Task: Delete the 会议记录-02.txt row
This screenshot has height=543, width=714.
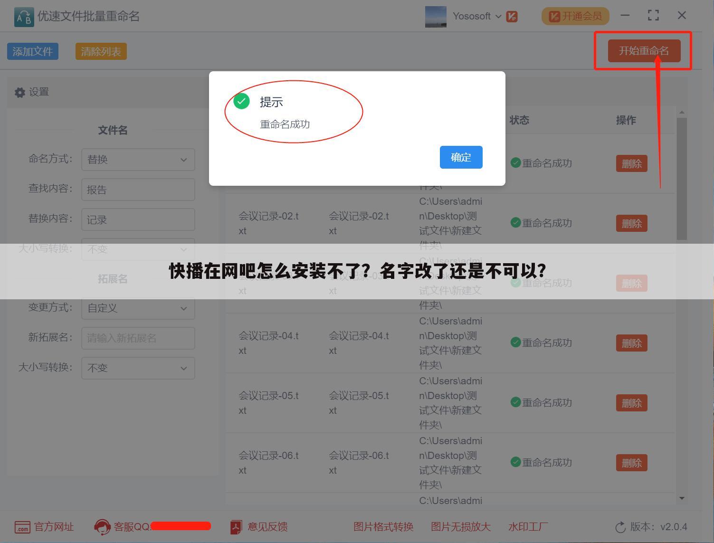Action: pos(632,223)
